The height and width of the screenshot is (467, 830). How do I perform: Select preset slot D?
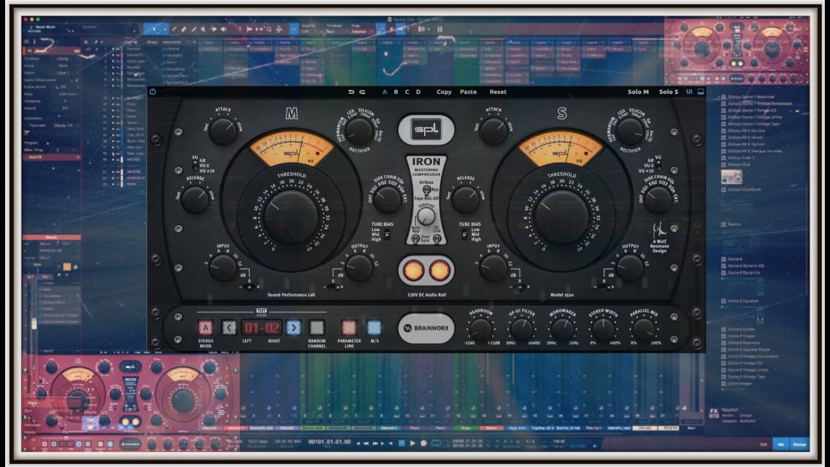coord(418,91)
